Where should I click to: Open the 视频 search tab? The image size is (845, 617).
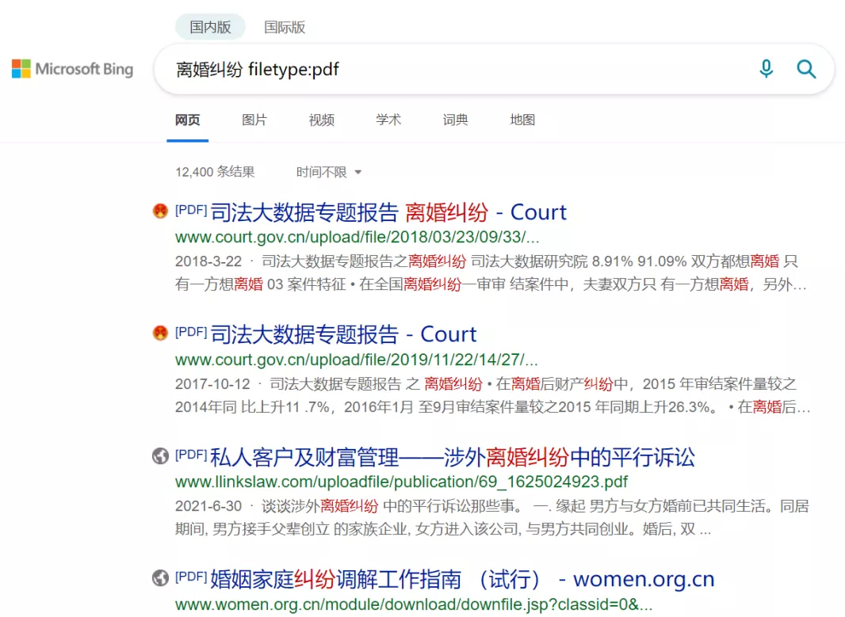[x=320, y=120]
